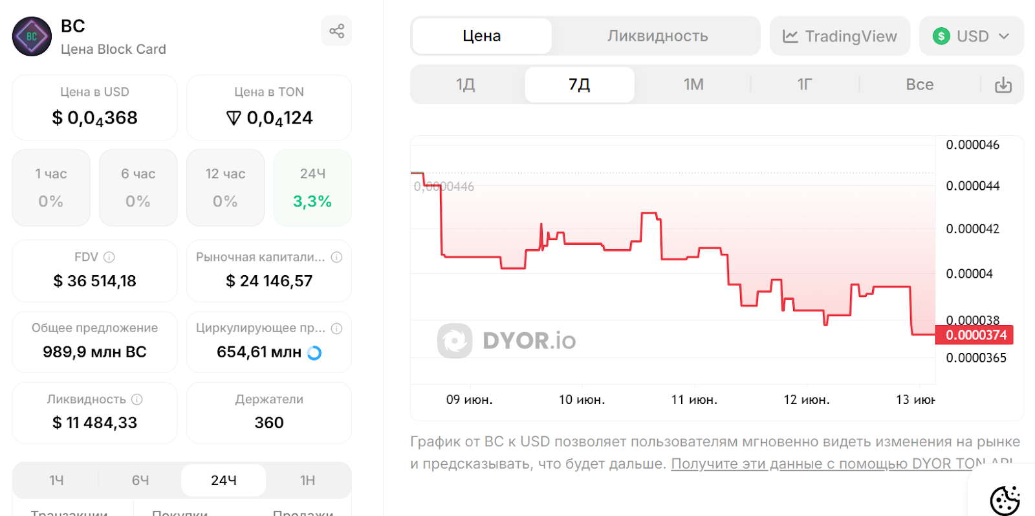1035x516 pixels.
Task: Switch the transactions period to 1Ч
Action: click(x=56, y=480)
